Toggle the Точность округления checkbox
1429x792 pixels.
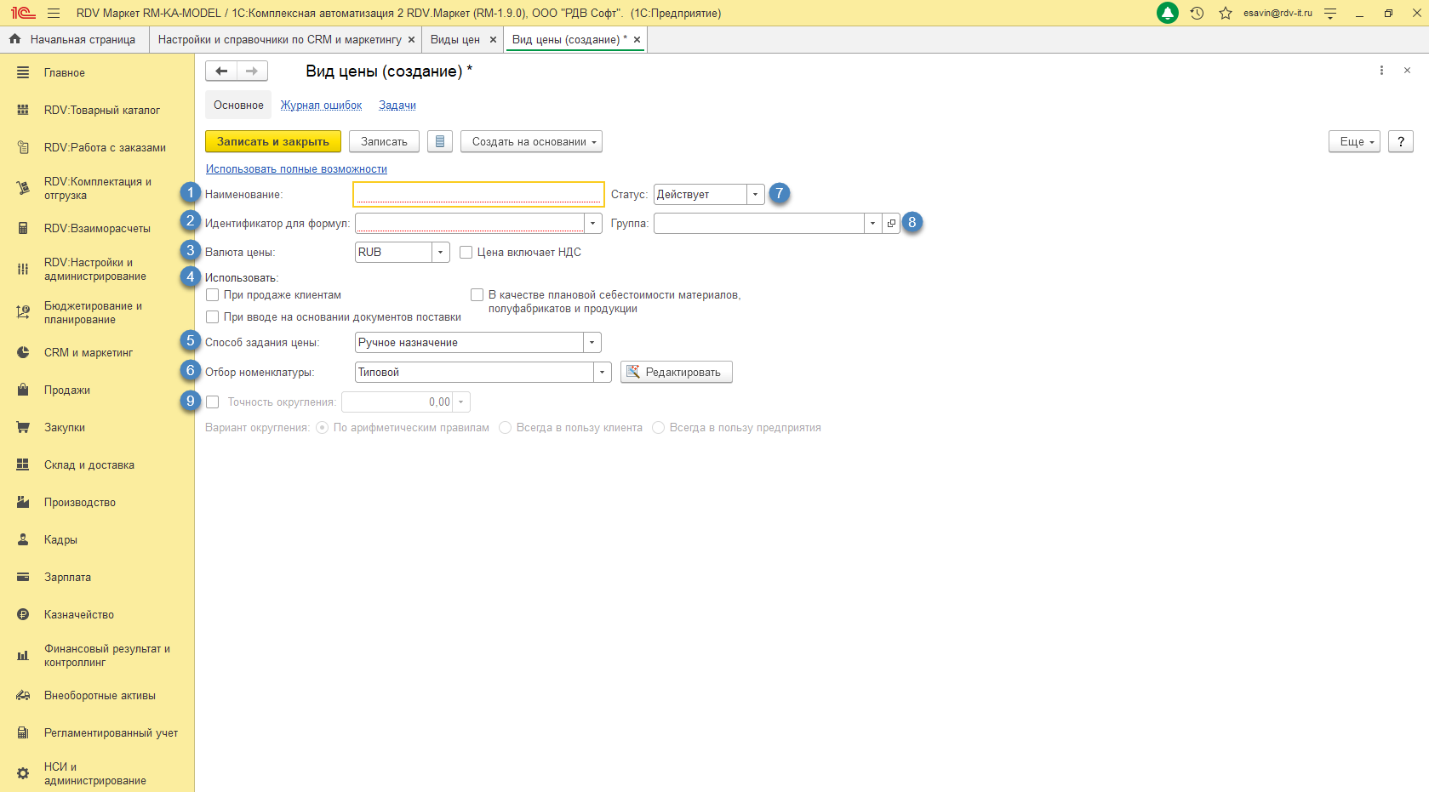coord(213,402)
